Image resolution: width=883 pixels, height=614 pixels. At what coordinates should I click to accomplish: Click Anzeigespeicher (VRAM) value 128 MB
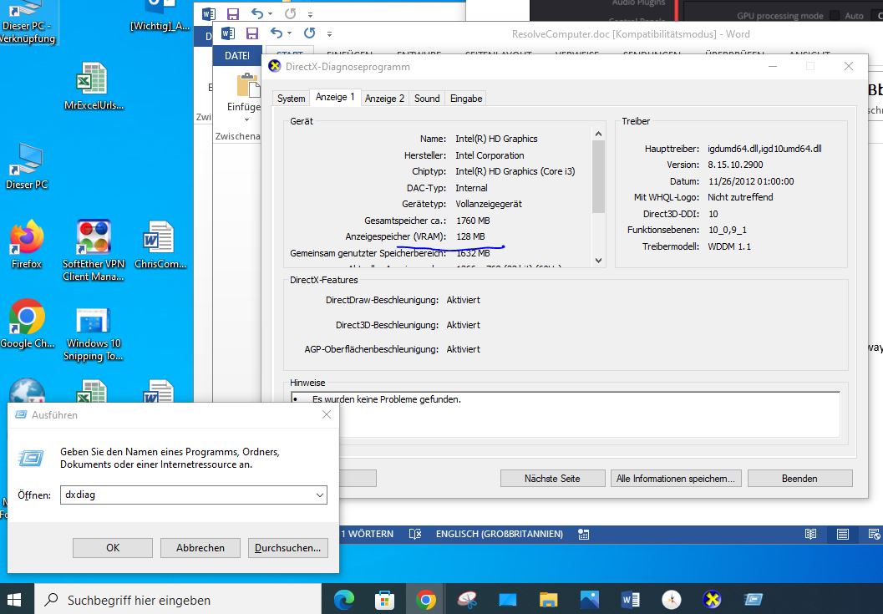pos(470,236)
